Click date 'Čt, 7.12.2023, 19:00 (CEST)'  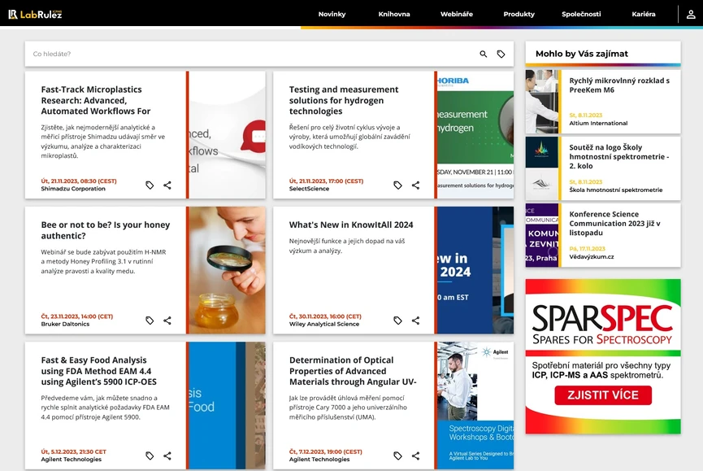tap(326, 451)
